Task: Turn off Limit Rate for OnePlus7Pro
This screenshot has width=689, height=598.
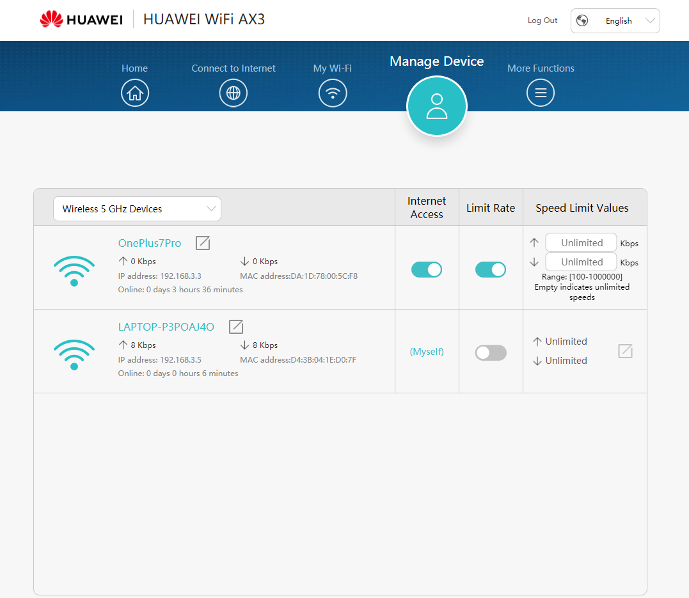Action: 491,269
